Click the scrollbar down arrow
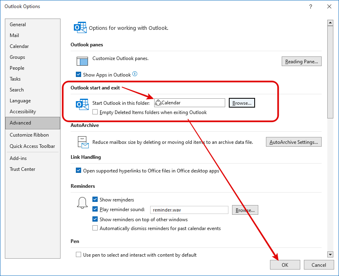 [x=330, y=254]
